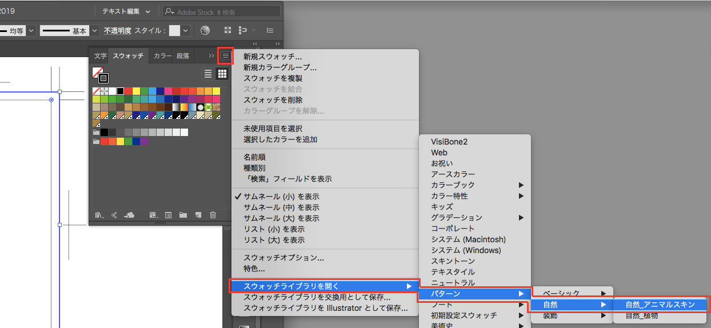The image size is (711, 328).
Task: Open スウォッチオプション... menu item
Action: [325, 258]
